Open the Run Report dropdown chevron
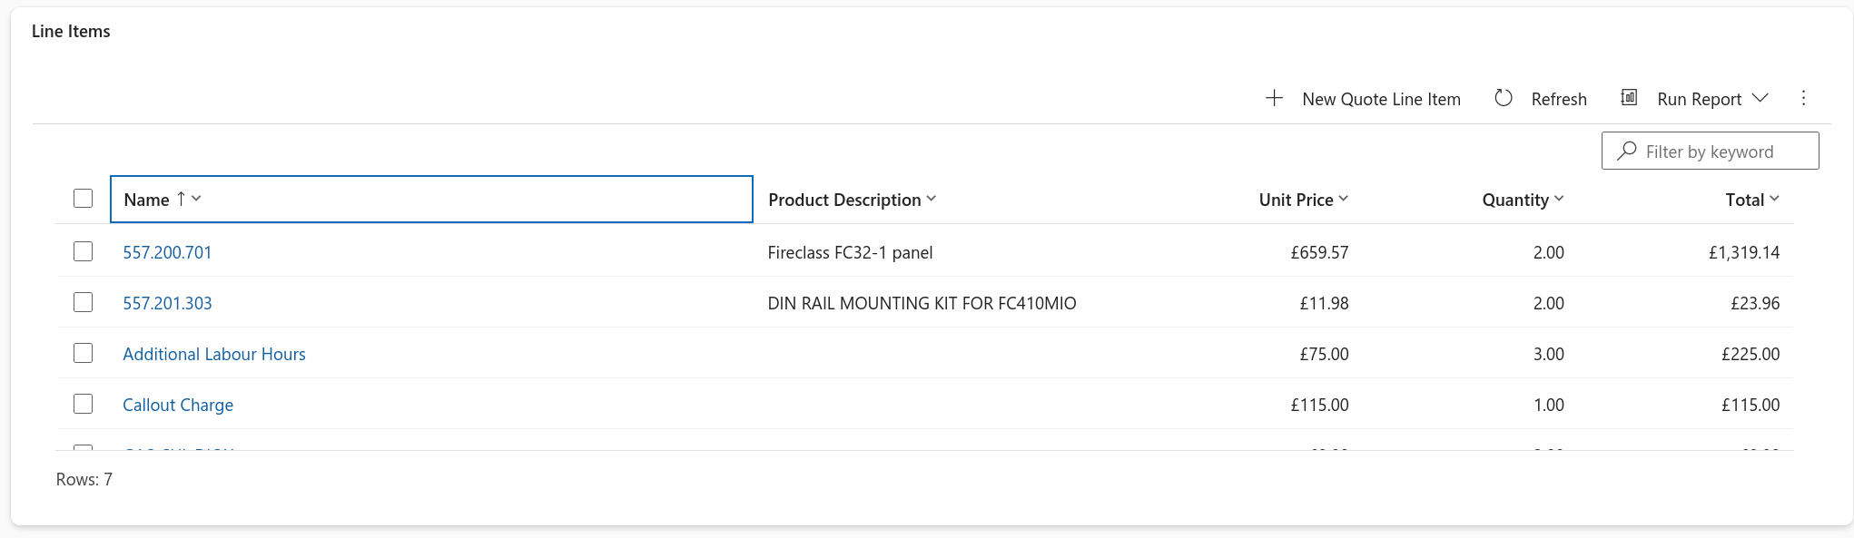Image resolution: width=1854 pixels, height=538 pixels. (1760, 98)
